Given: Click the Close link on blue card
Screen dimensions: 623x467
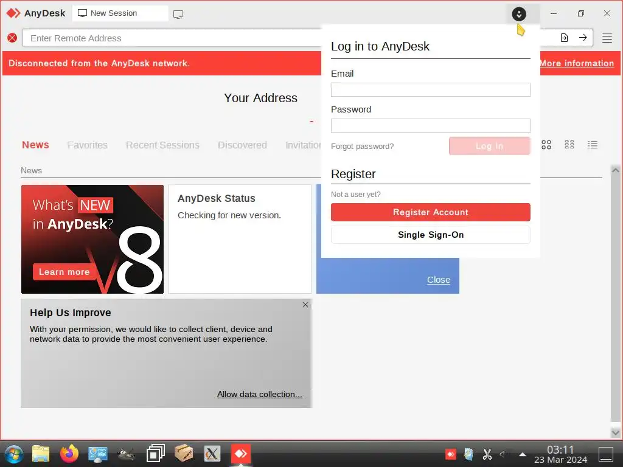Looking at the screenshot, I should click(439, 280).
